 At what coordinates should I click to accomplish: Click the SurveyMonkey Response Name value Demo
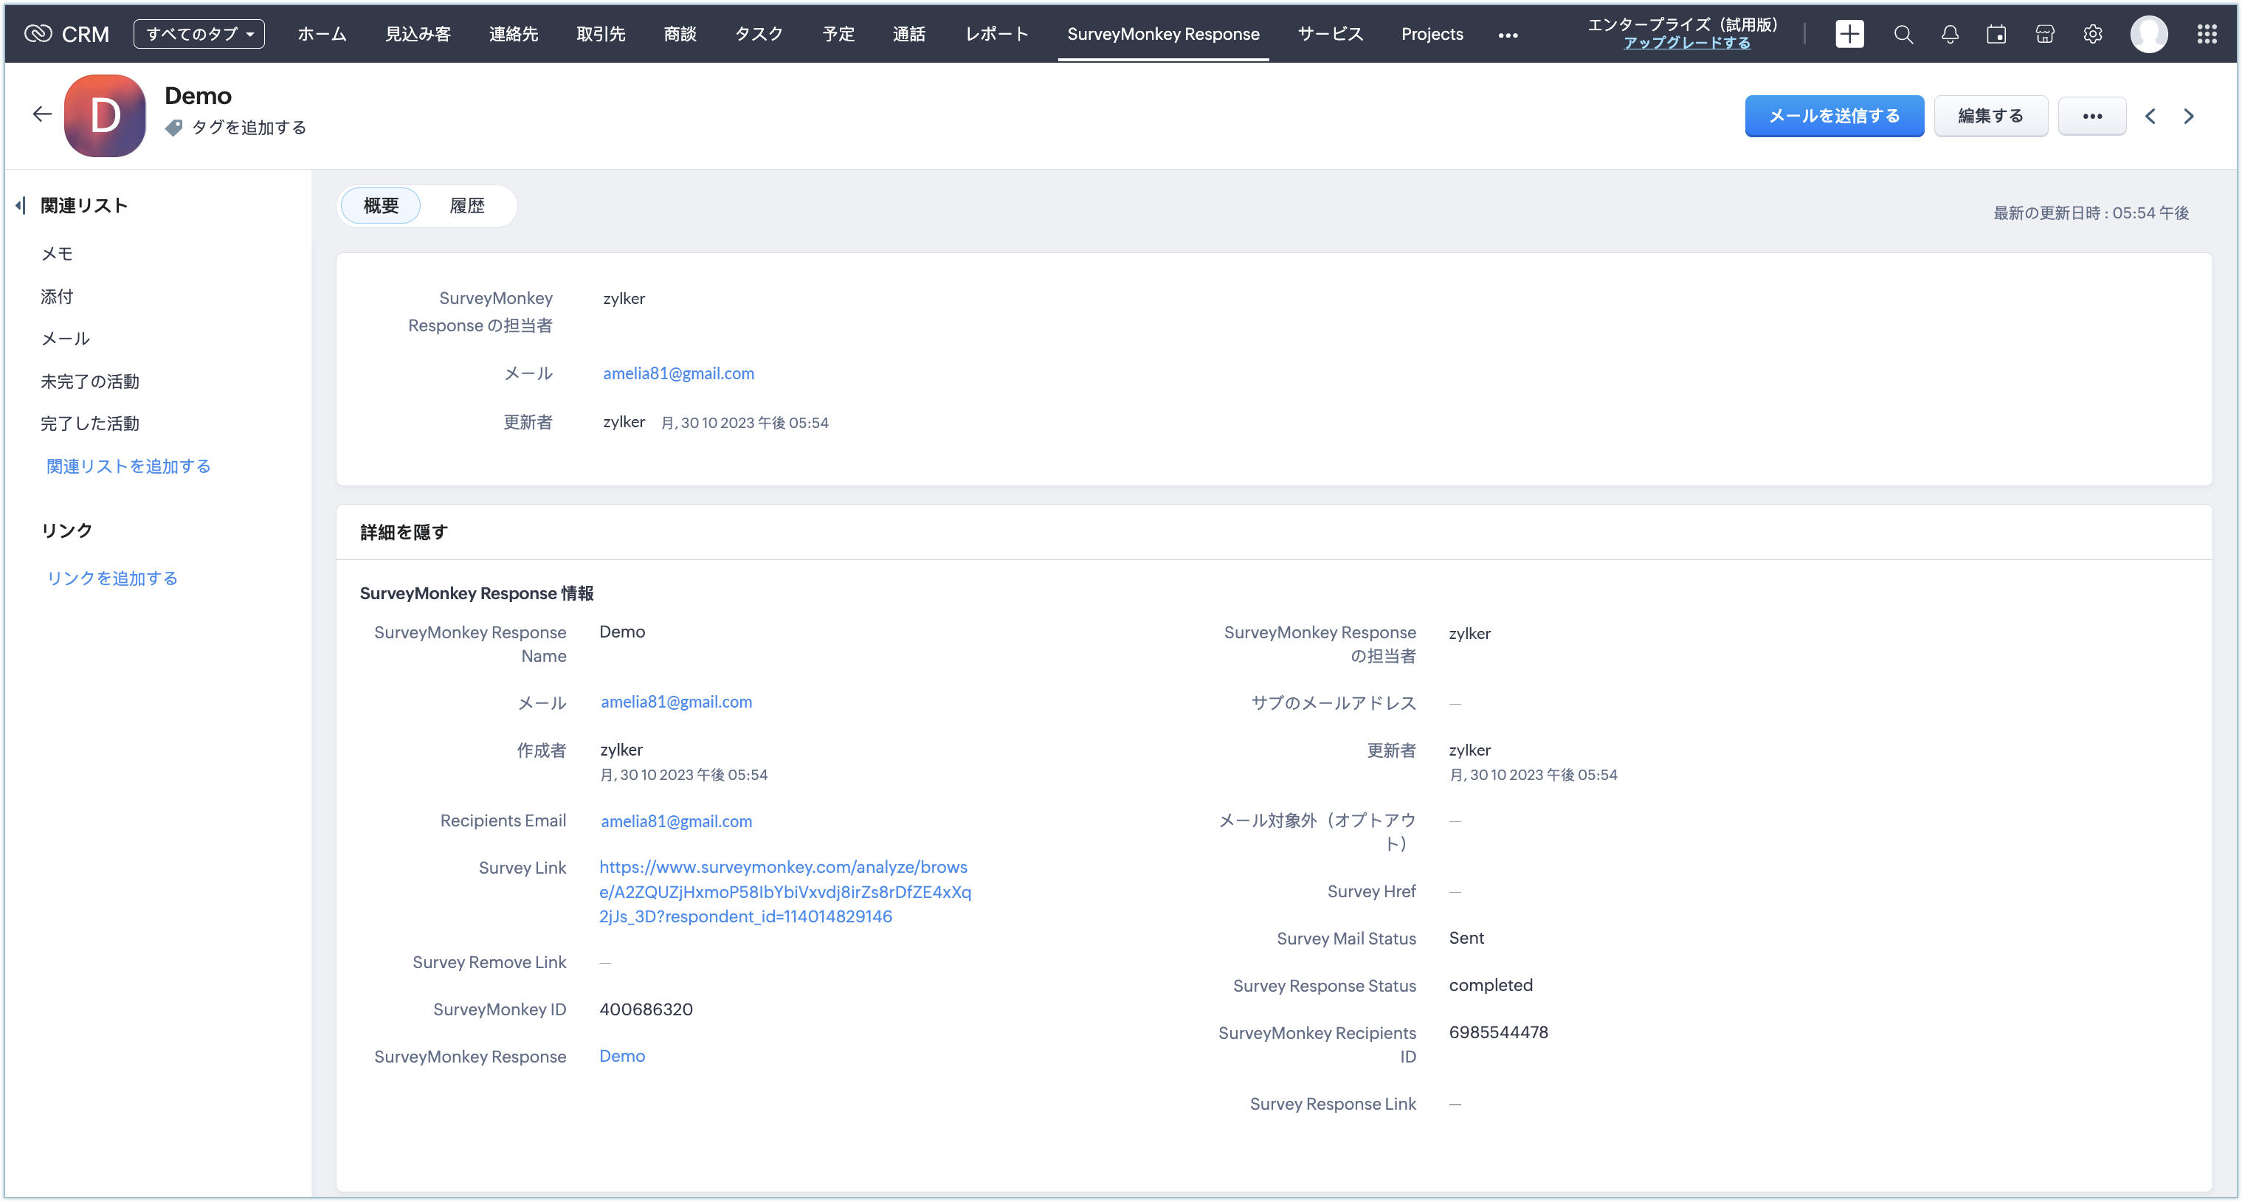tap(622, 632)
